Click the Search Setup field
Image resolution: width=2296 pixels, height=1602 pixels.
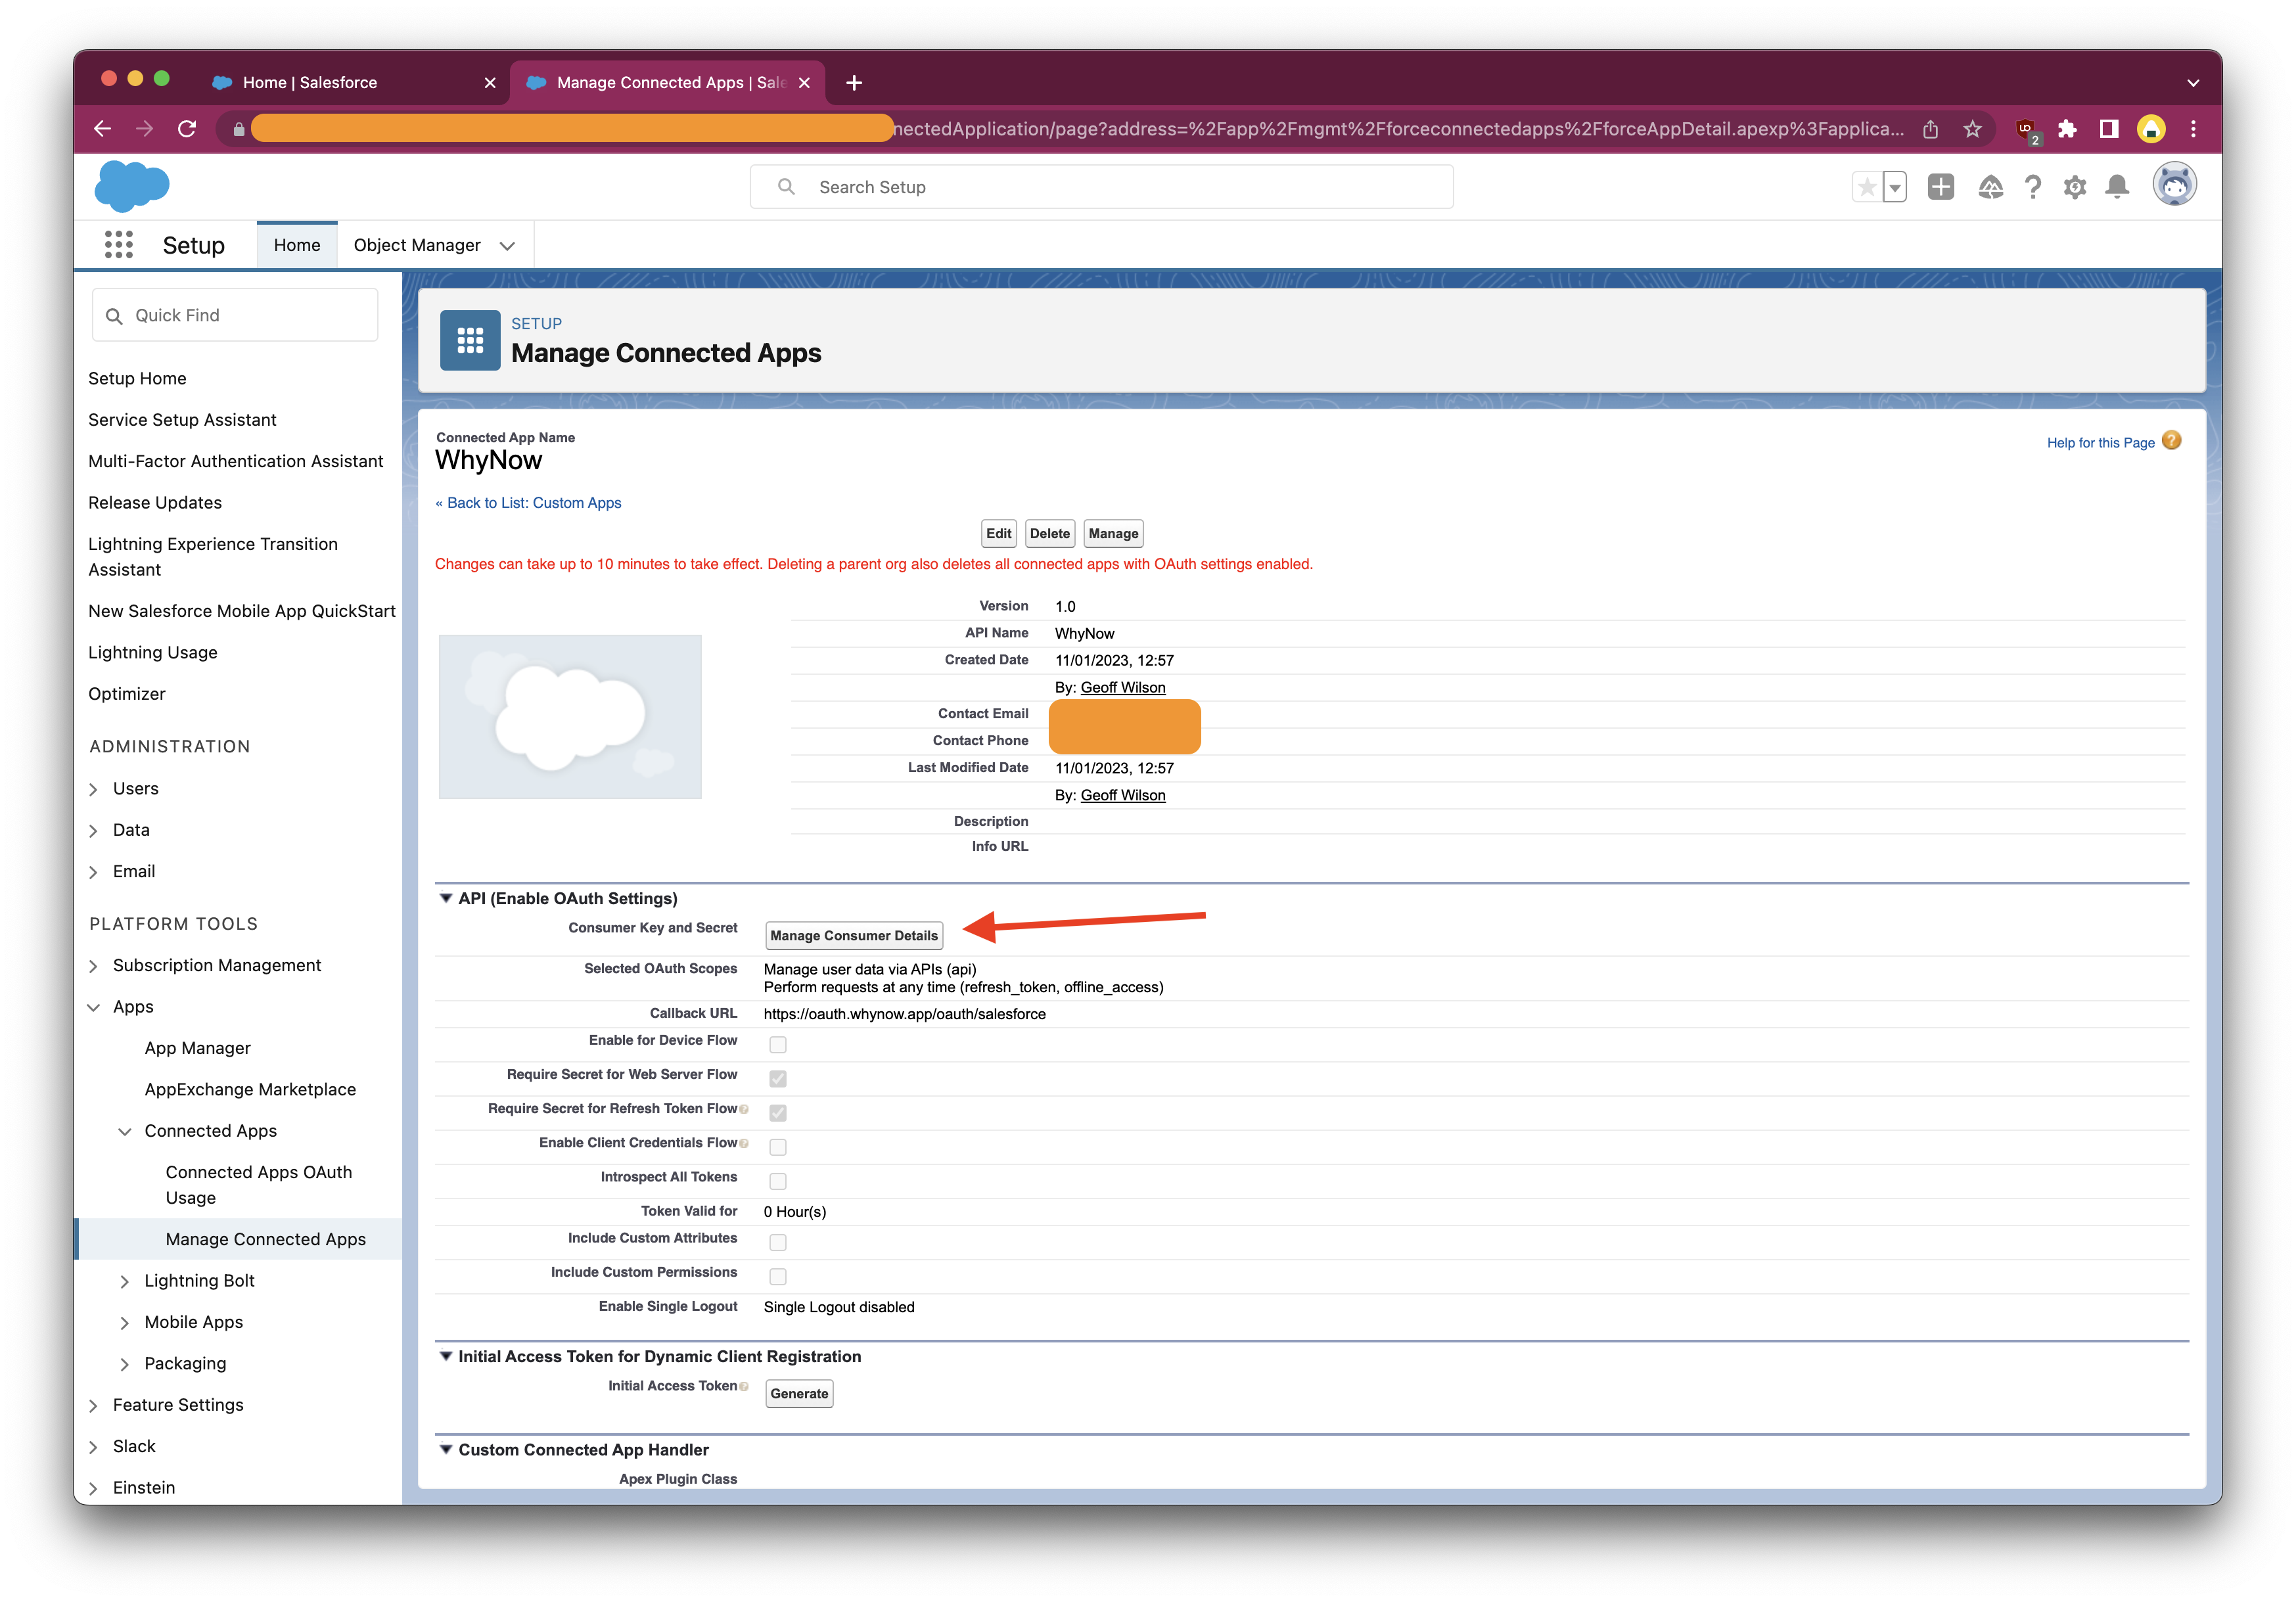pos(1101,187)
